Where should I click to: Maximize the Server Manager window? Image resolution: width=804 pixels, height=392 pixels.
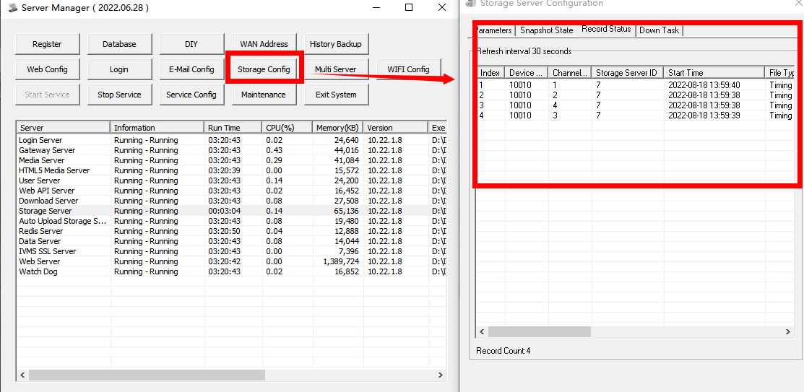pos(409,8)
